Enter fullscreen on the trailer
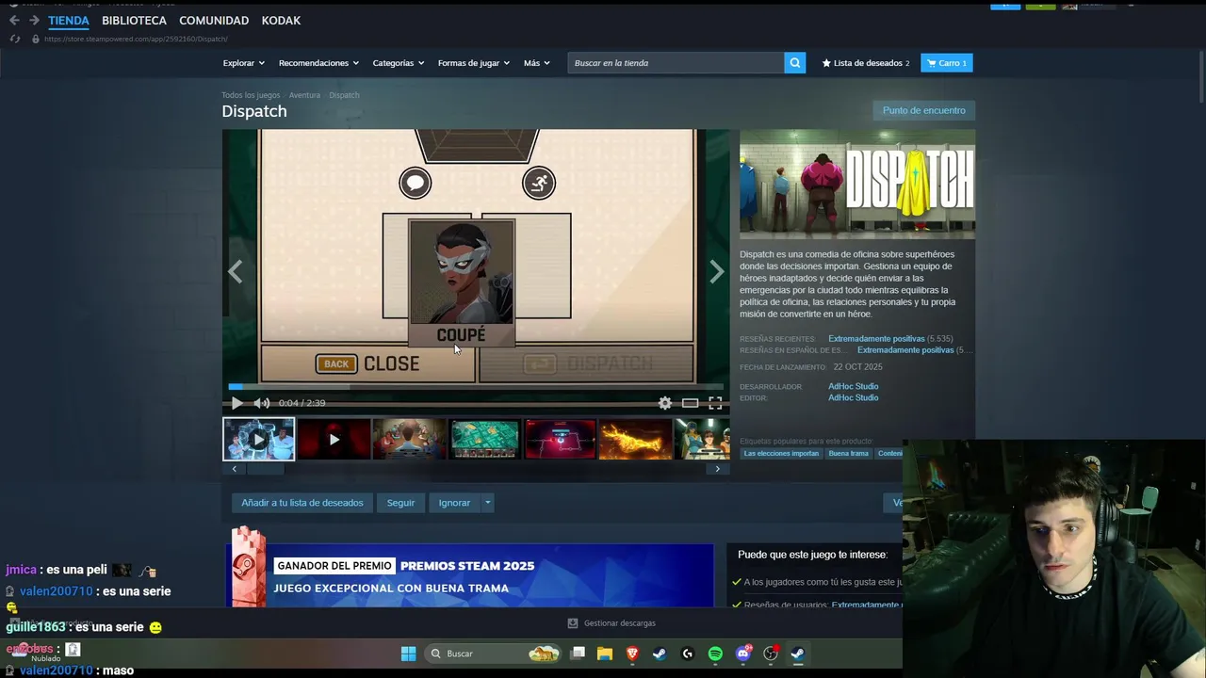This screenshot has width=1206, height=678. click(x=716, y=403)
